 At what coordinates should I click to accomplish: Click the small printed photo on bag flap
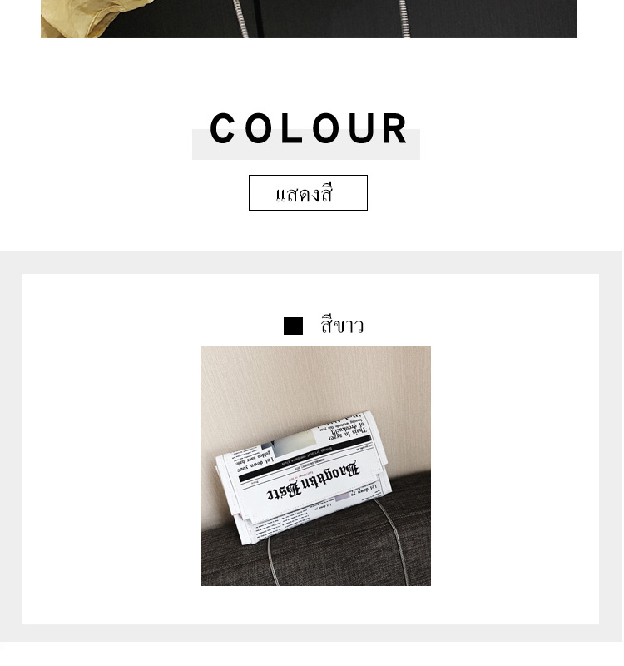290,440
